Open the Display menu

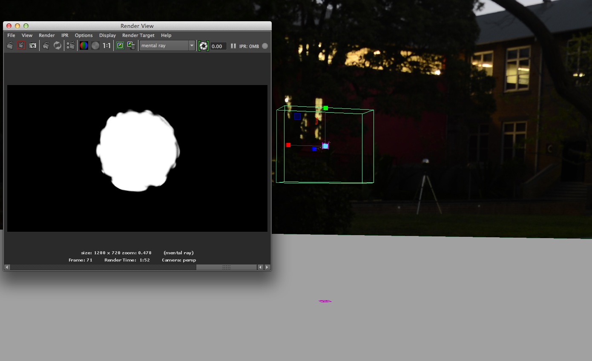click(x=107, y=35)
